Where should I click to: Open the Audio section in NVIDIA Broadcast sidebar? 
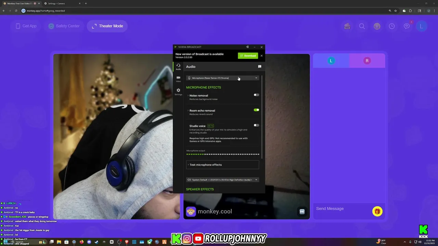(x=178, y=67)
